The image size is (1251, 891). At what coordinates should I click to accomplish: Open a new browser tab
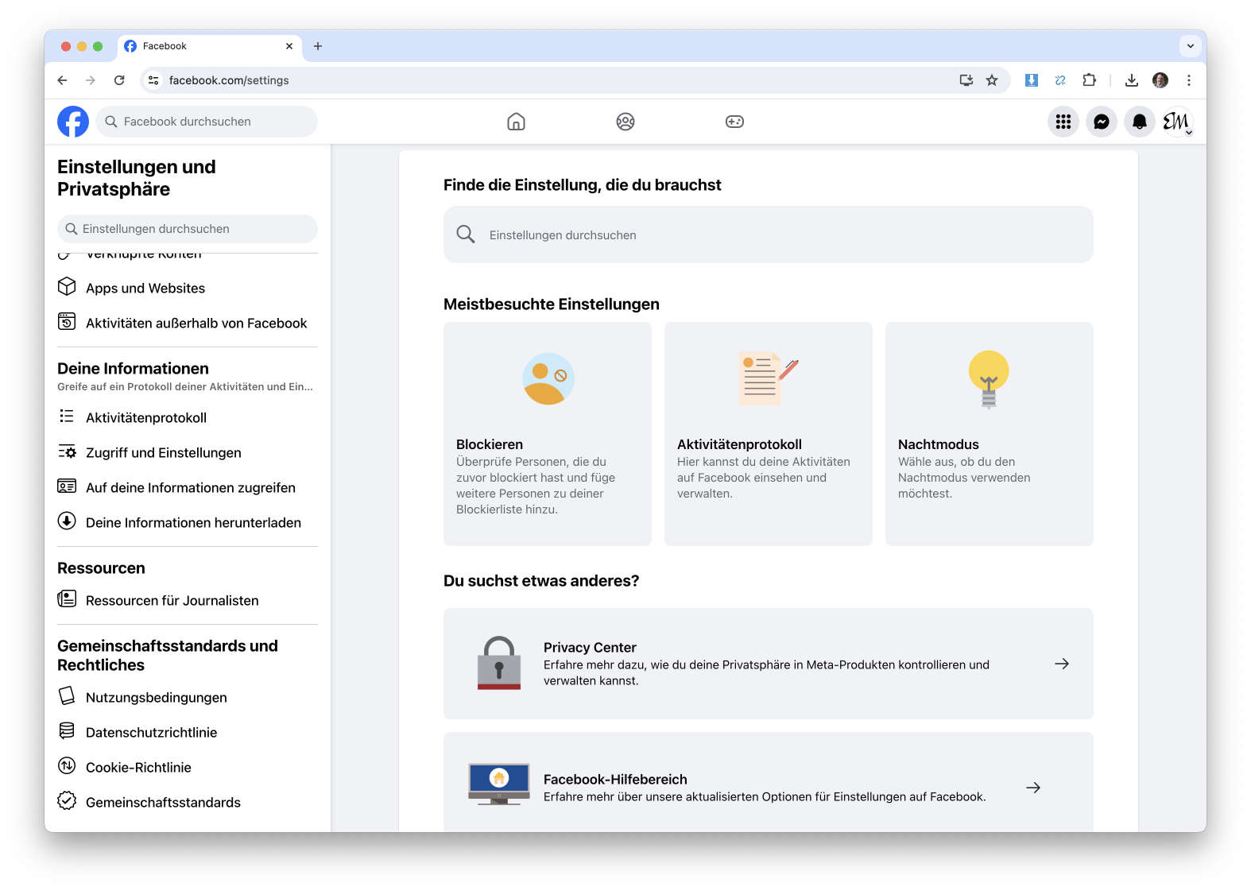pos(318,46)
